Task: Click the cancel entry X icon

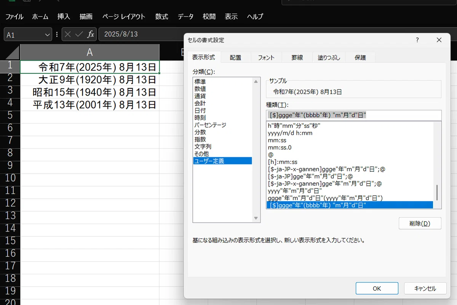Action: pyautogui.click(x=68, y=34)
